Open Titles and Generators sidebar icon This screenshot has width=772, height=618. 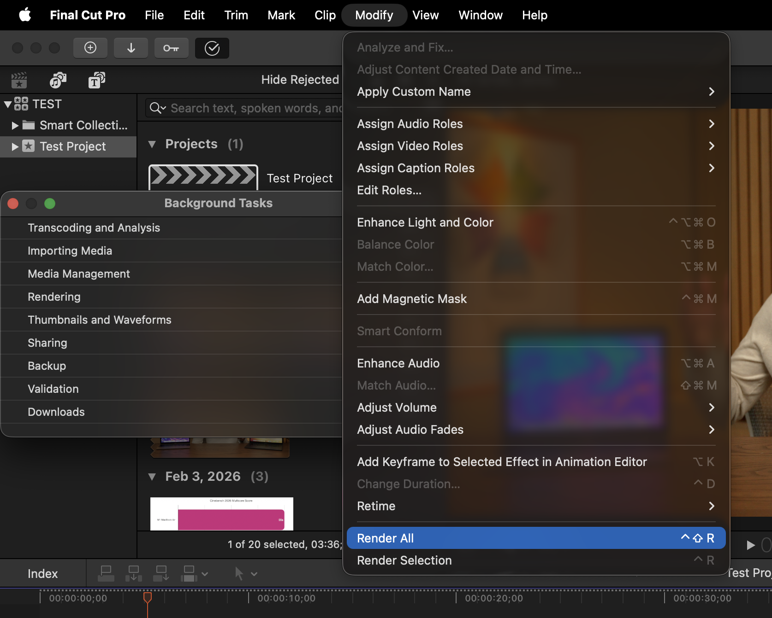tap(97, 80)
